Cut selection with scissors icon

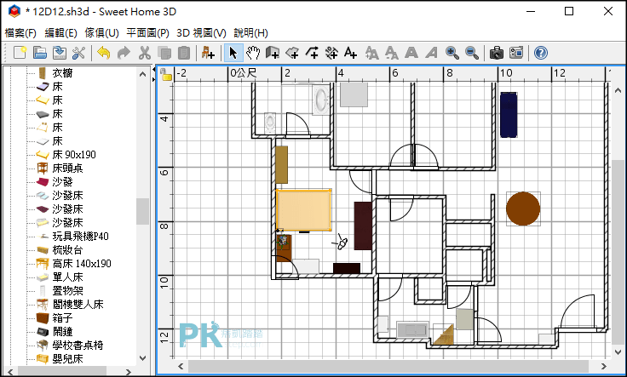144,52
